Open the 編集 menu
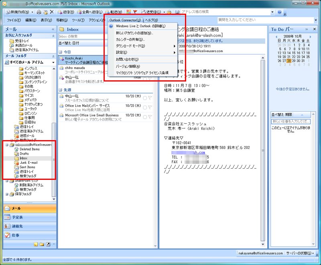The height and width of the screenshot is (265, 321). coord(31,20)
